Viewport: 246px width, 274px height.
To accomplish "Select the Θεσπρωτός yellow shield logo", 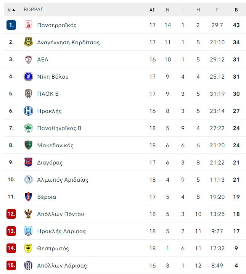I will [x=28, y=248].
